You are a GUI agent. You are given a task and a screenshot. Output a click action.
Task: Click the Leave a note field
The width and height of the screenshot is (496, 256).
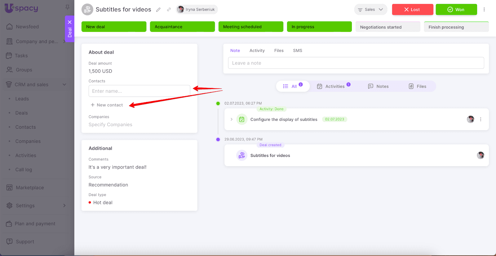click(356, 63)
